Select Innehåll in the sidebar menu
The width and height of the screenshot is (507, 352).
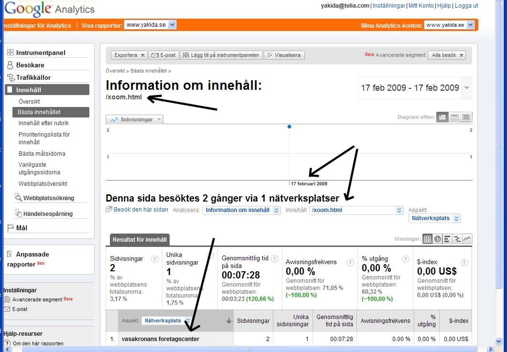pyautogui.click(x=47, y=90)
